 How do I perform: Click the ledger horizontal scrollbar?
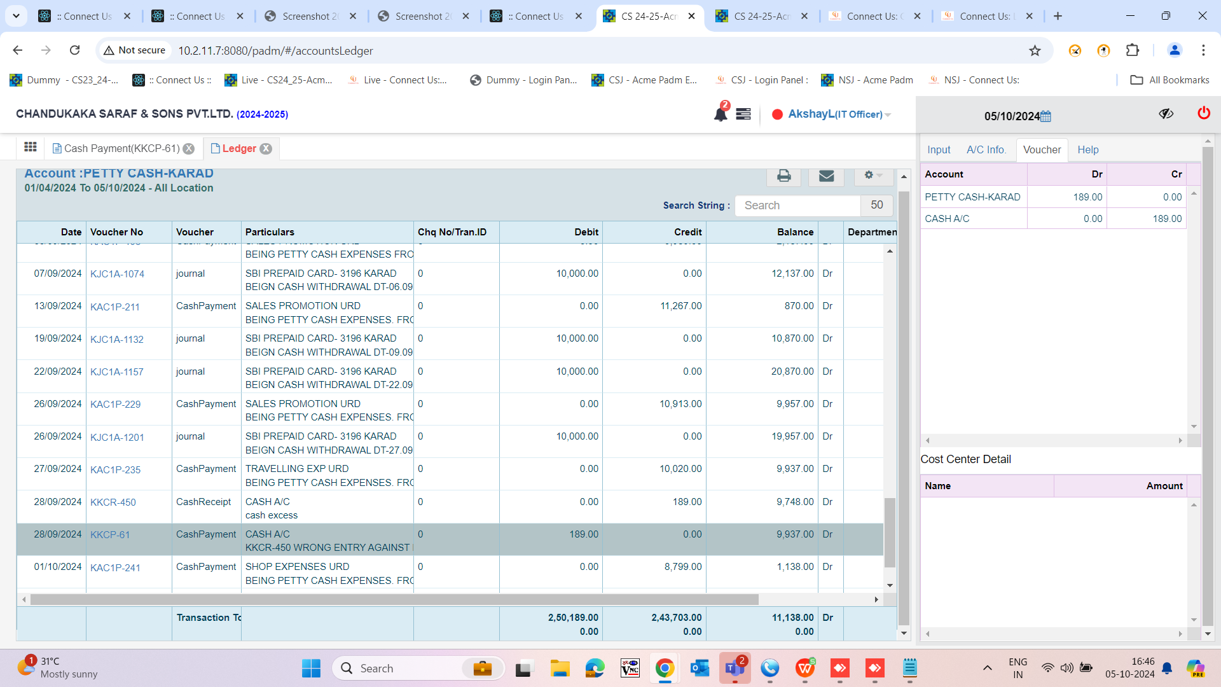[x=394, y=600]
